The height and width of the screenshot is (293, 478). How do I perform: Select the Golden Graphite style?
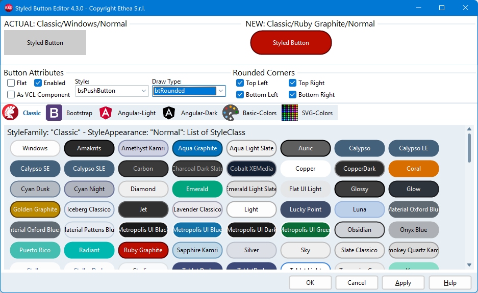click(x=35, y=209)
